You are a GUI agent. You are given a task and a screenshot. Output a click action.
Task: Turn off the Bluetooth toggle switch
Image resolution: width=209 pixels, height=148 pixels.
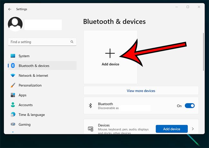point(190,106)
